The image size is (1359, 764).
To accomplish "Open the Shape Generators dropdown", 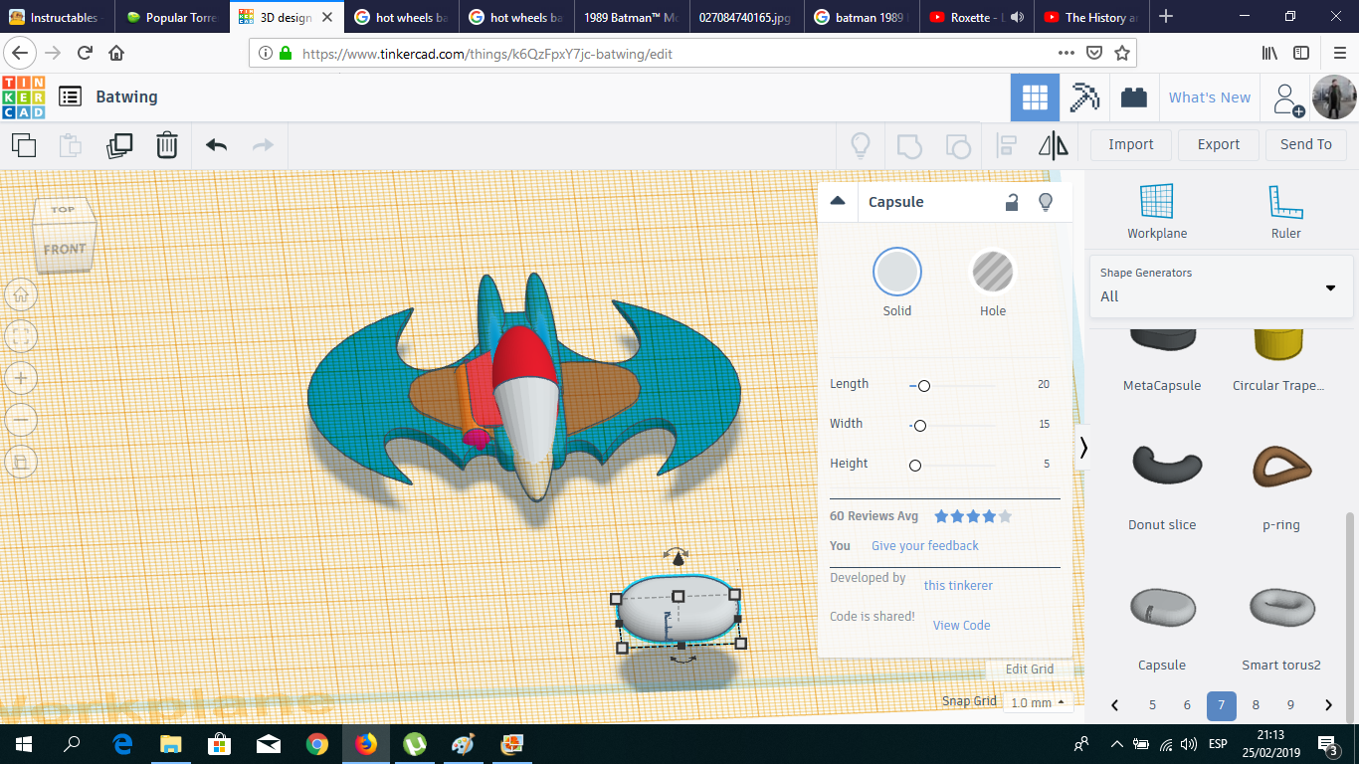I will tap(1221, 286).
